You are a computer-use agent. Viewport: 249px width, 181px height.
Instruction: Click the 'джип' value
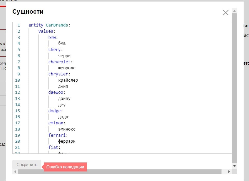[63, 86]
